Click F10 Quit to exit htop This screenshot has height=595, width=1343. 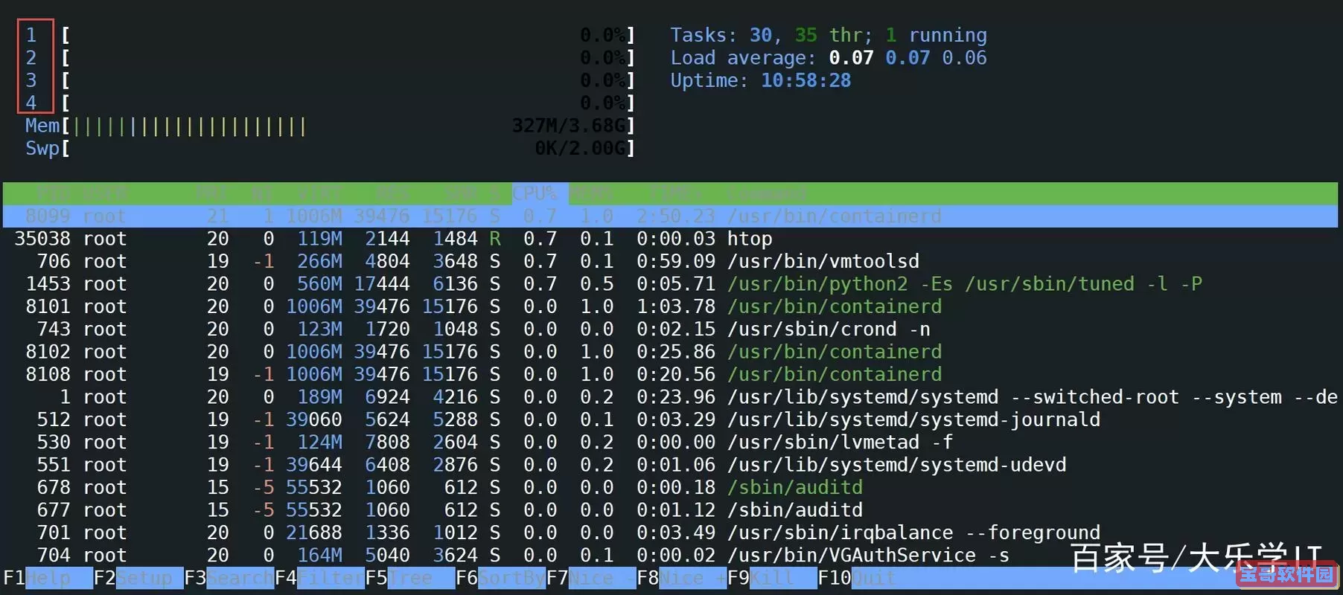[857, 578]
